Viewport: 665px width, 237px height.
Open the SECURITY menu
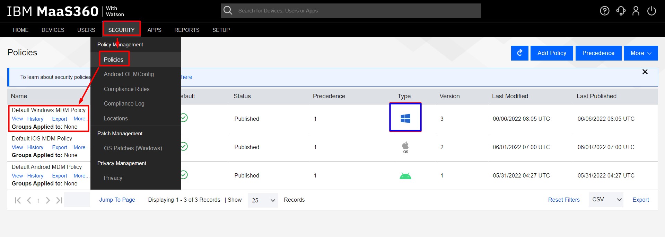tap(121, 30)
